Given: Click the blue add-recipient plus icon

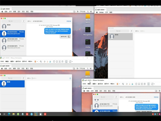Looking at the screenshot, I should coord(70,78).
